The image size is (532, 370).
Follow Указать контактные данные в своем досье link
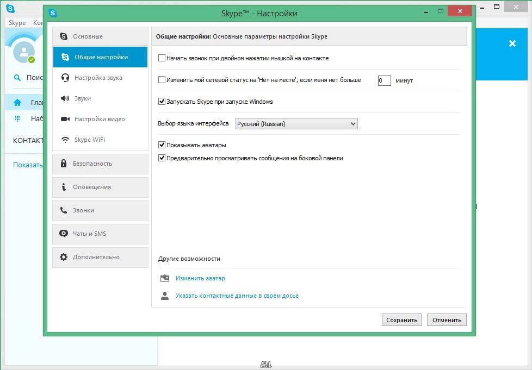click(x=237, y=296)
